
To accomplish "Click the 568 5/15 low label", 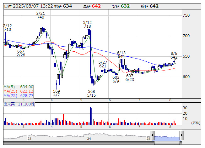I will (92, 93).
